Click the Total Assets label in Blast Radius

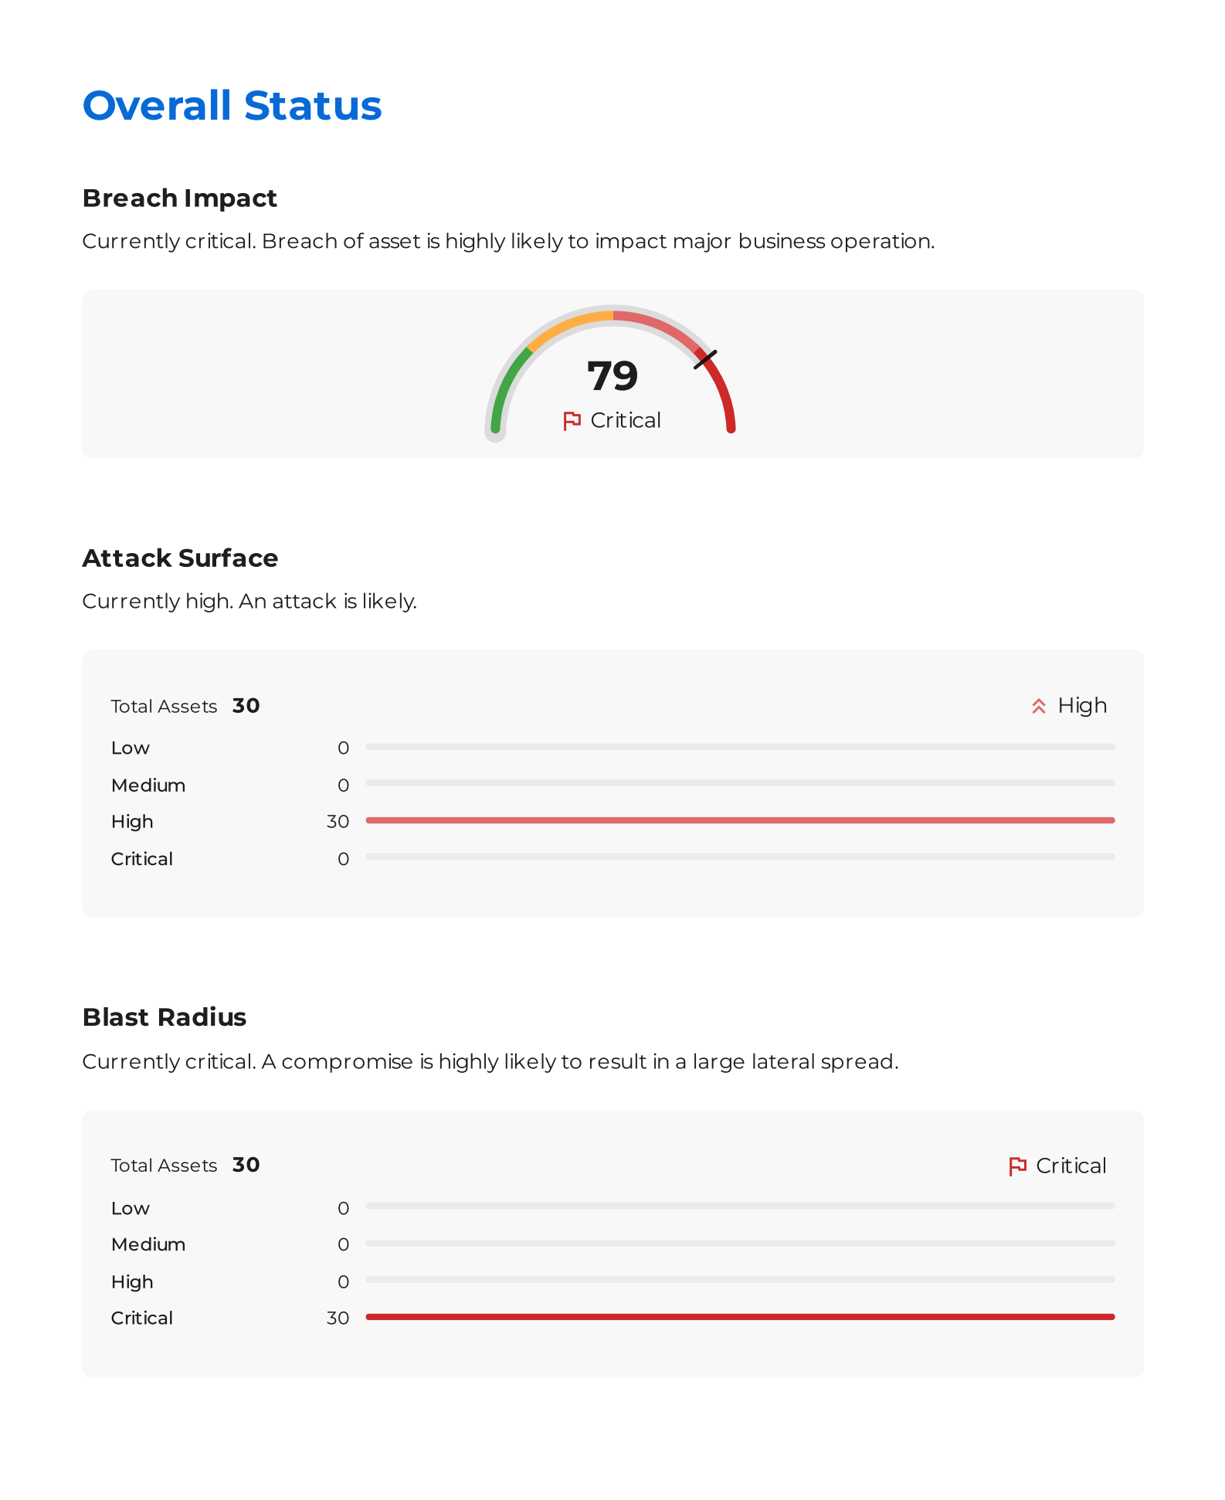(x=164, y=1166)
